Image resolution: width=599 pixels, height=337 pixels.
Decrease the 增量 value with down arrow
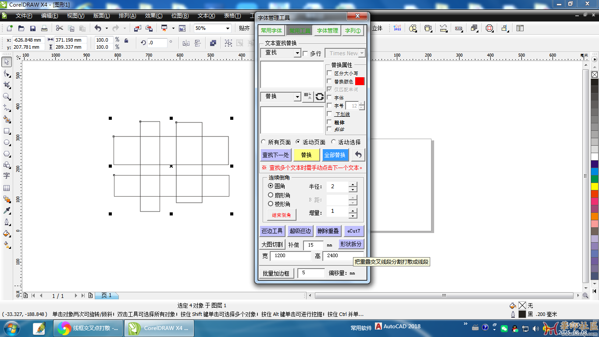[x=353, y=215]
